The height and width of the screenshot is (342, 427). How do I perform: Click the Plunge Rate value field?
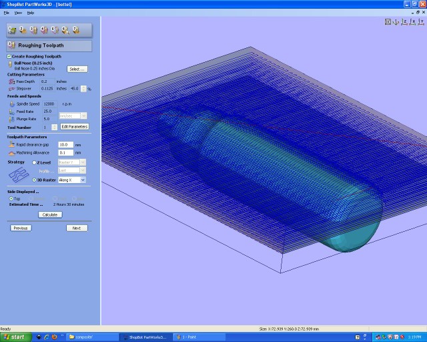click(x=50, y=119)
